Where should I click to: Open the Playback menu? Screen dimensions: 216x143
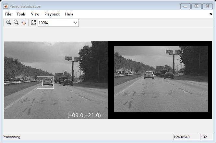coord(52,14)
